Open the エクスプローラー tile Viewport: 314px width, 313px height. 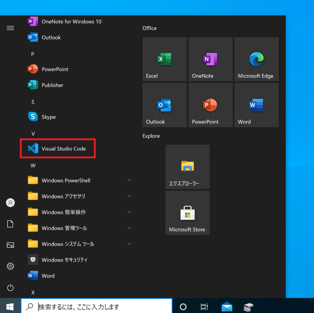point(187,167)
